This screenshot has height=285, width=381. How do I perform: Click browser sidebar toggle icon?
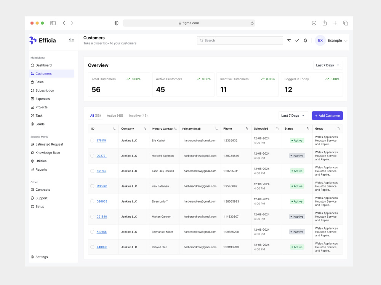tap(53, 23)
